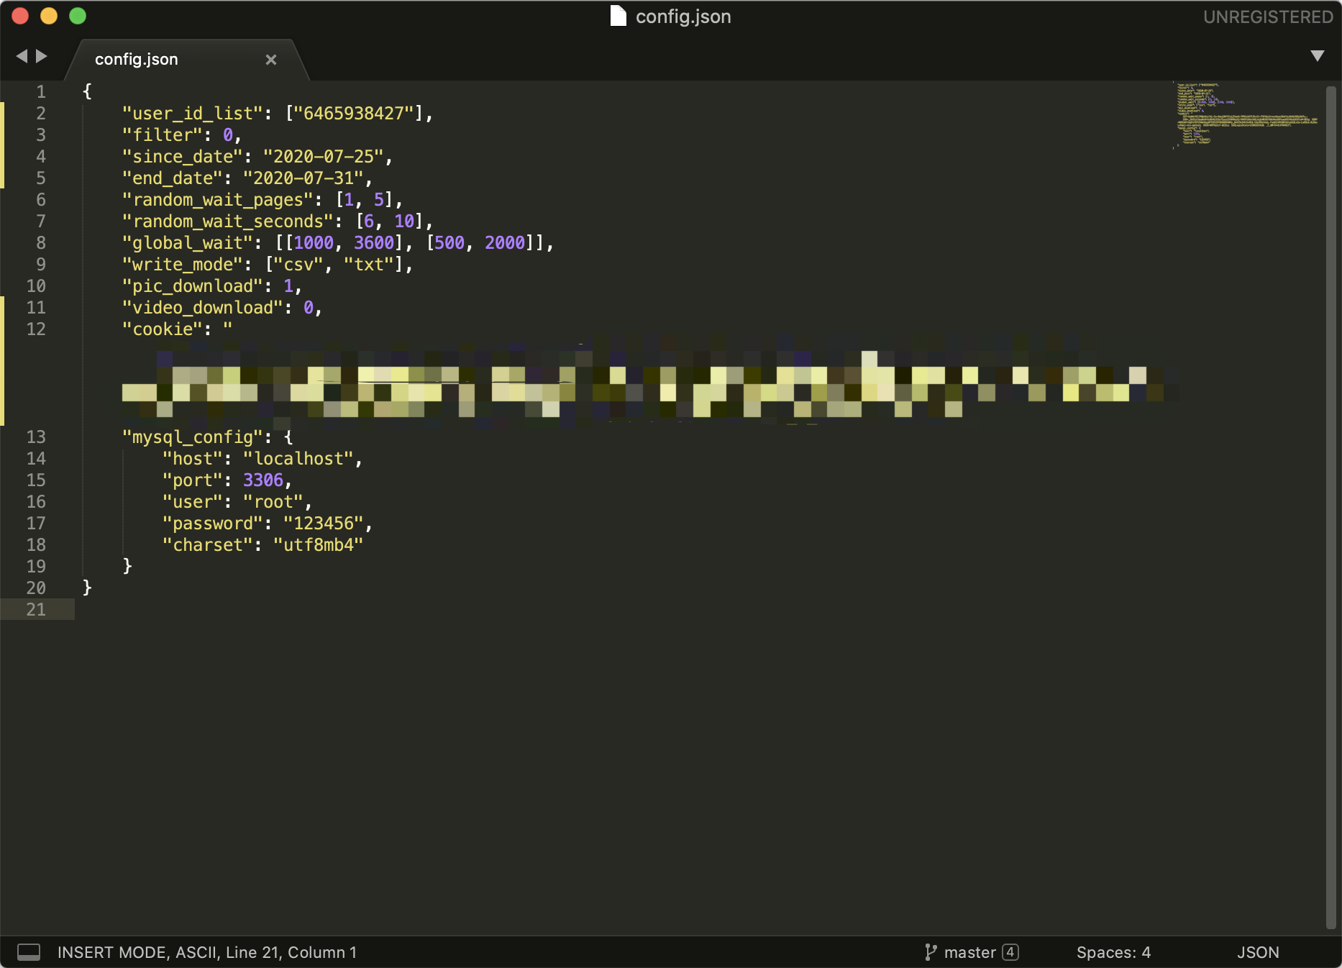Click the "since_date" key

click(182, 157)
